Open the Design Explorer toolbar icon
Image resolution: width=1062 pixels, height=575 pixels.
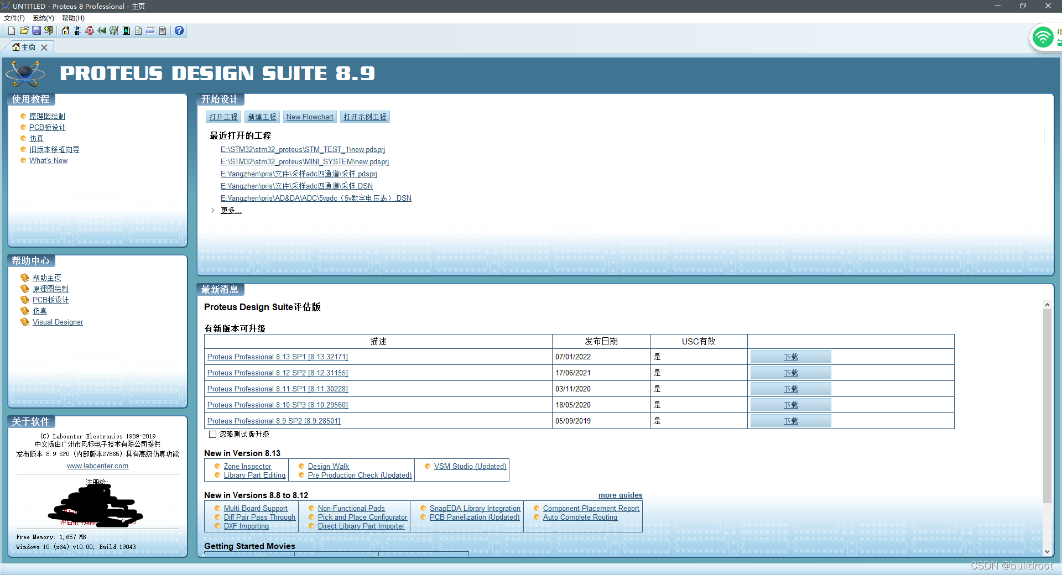click(x=126, y=31)
